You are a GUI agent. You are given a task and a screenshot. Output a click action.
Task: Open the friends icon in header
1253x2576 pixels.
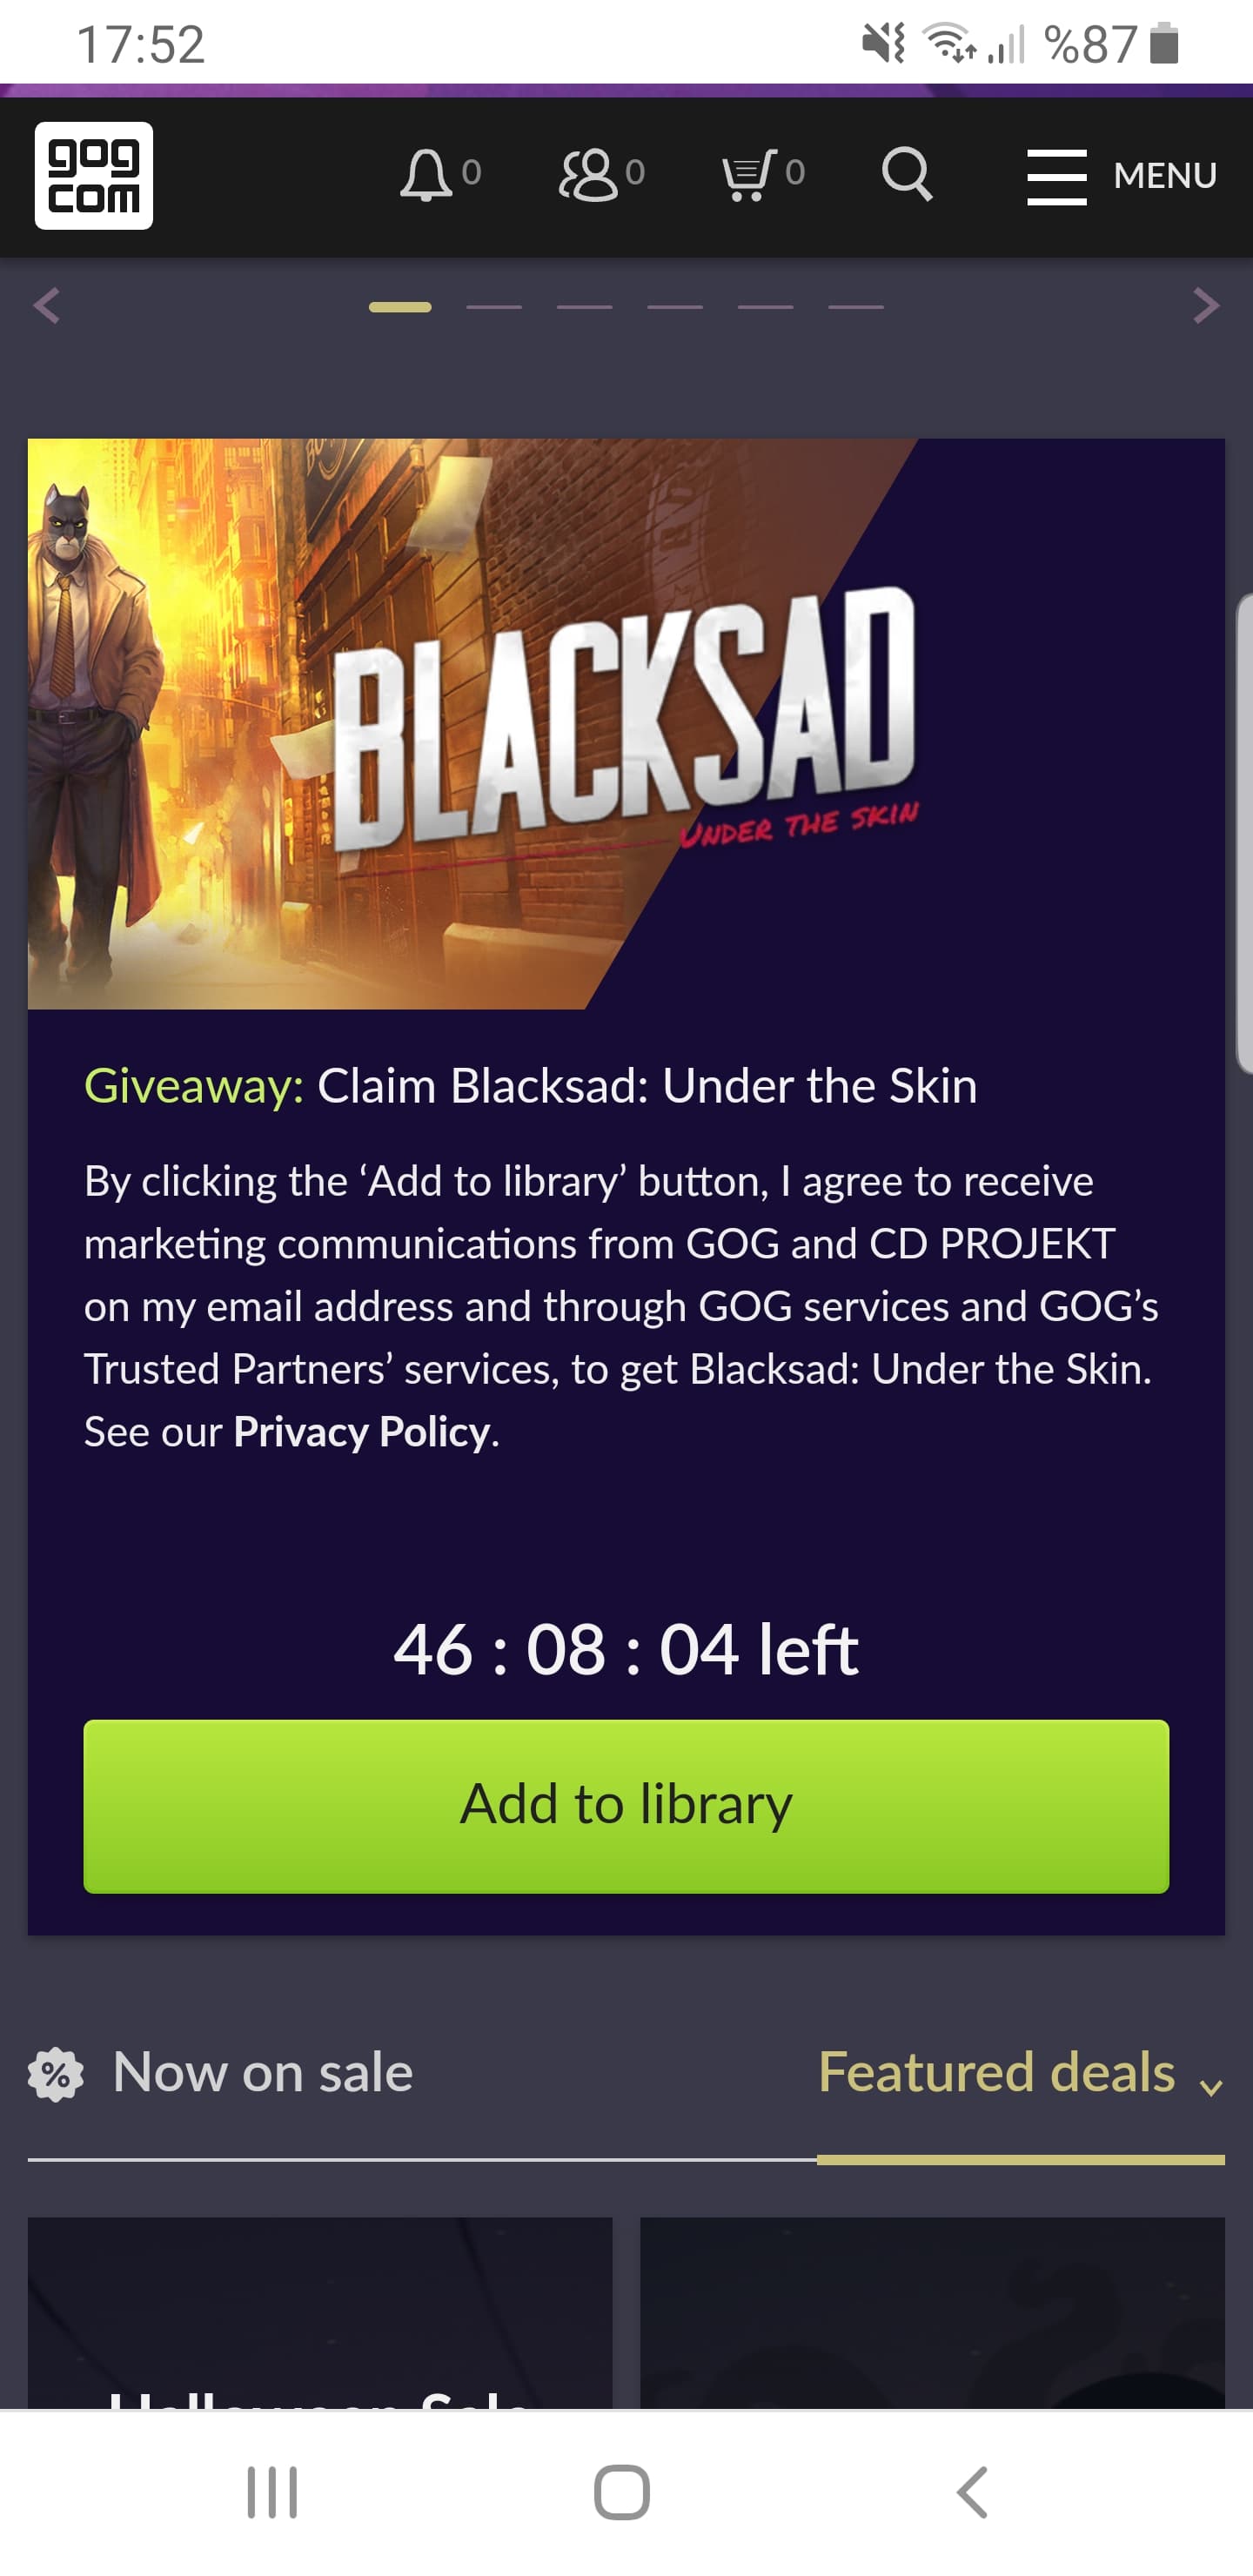589,176
